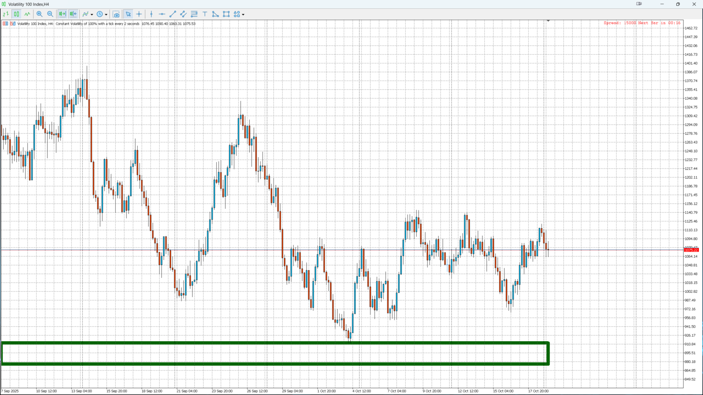The width and height of the screenshot is (703, 395).
Task: Click the red current price label
Action: pyautogui.click(x=691, y=250)
